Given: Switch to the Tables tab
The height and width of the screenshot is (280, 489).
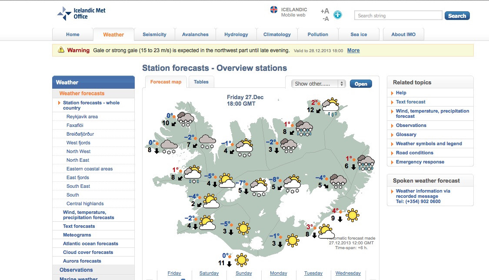Looking at the screenshot, I should [201, 82].
